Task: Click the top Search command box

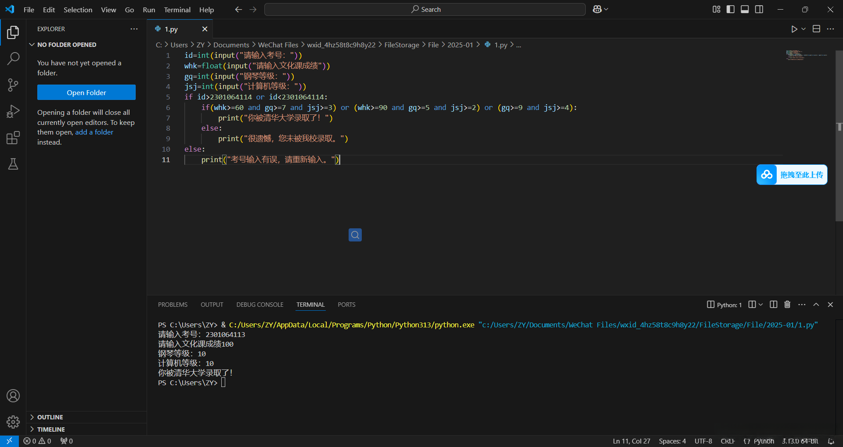Action: click(x=425, y=9)
